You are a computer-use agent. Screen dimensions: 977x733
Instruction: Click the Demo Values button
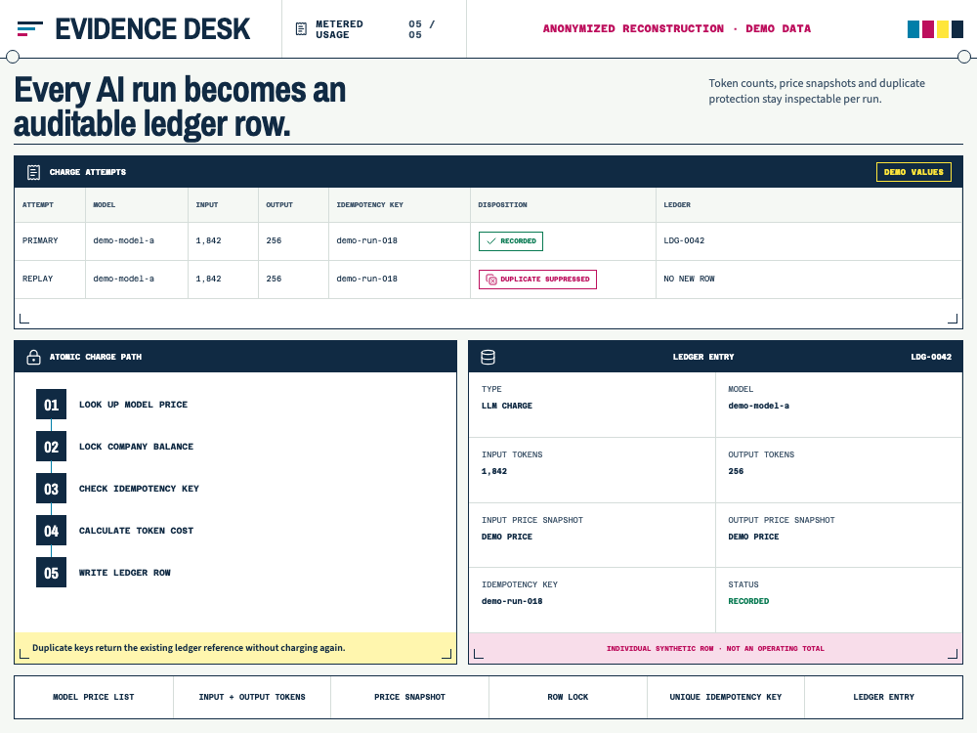click(x=913, y=172)
